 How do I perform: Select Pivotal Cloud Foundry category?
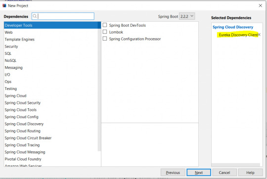[x=51, y=159]
